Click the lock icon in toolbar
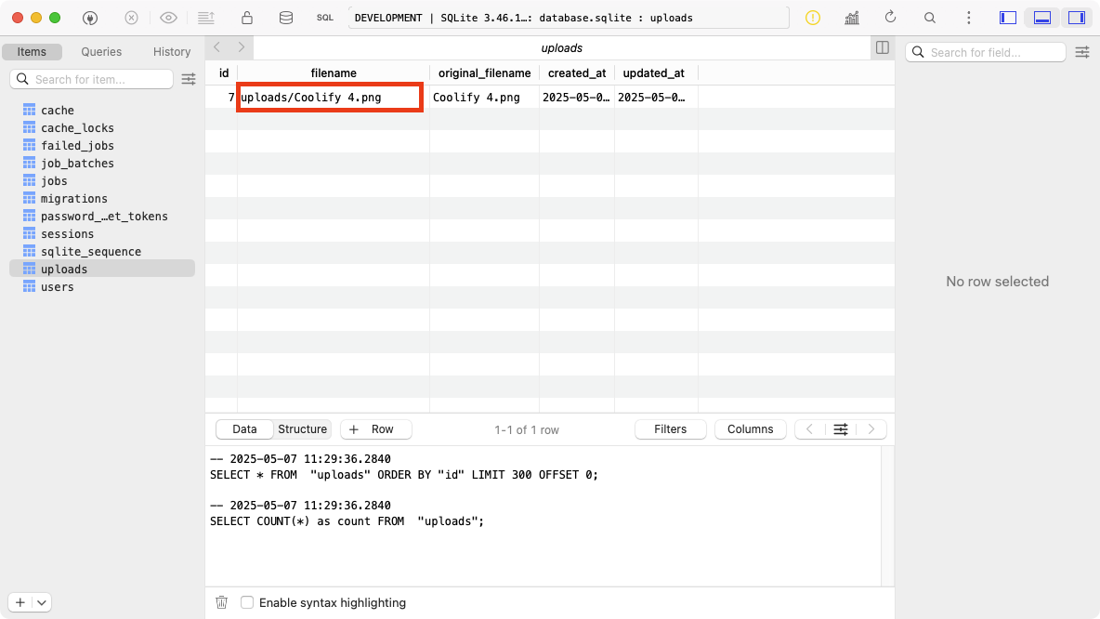This screenshot has width=1100, height=619. click(x=246, y=18)
